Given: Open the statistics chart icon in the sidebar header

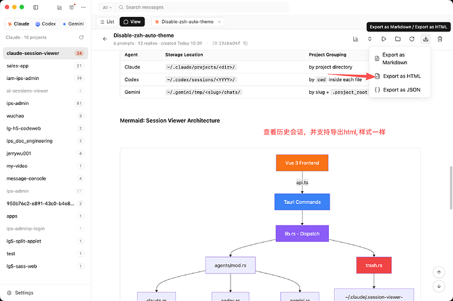Looking at the screenshot, I should point(60,7).
